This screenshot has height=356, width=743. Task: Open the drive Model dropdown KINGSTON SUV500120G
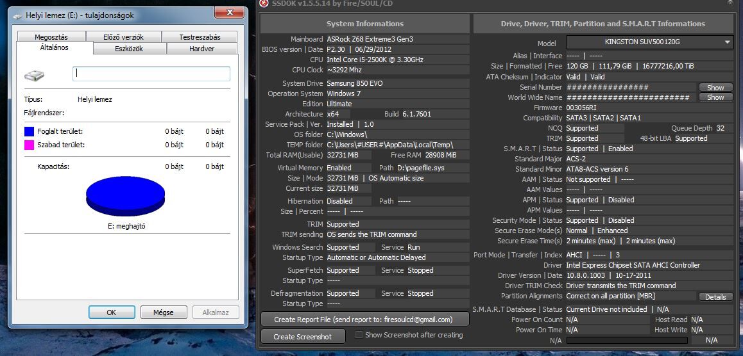(x=650, y=42)
